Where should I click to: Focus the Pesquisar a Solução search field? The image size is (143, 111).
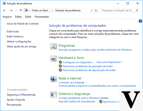pyautogui.click(x=120, y=11)
